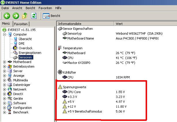177x122 pixels.
Task: Expand the Benchmark tree node
Action: (4, 112)
